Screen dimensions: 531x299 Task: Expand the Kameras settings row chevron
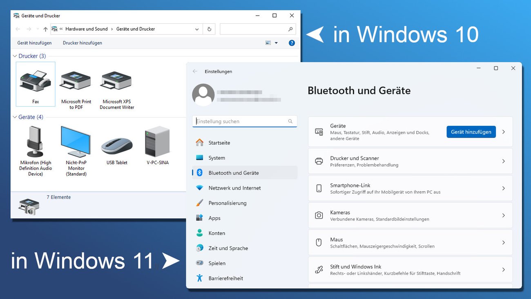[x=503, y=215]
